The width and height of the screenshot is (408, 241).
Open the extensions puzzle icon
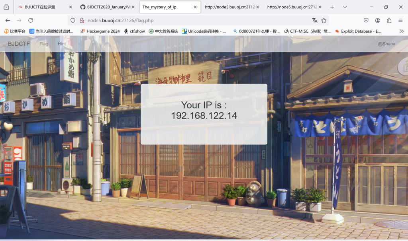click(x=389, y=20)
